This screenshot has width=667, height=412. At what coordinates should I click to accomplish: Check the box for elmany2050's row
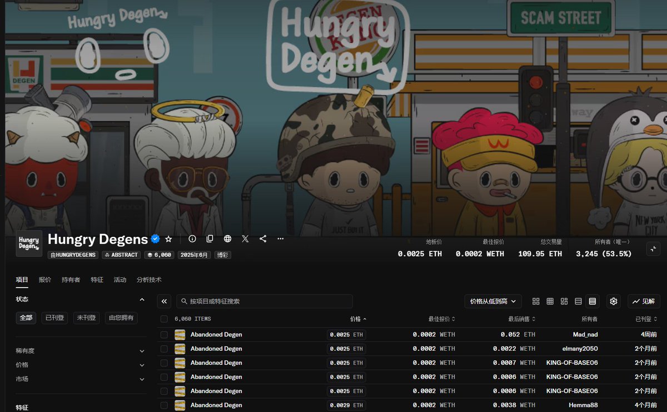click(x=164, y=349)
